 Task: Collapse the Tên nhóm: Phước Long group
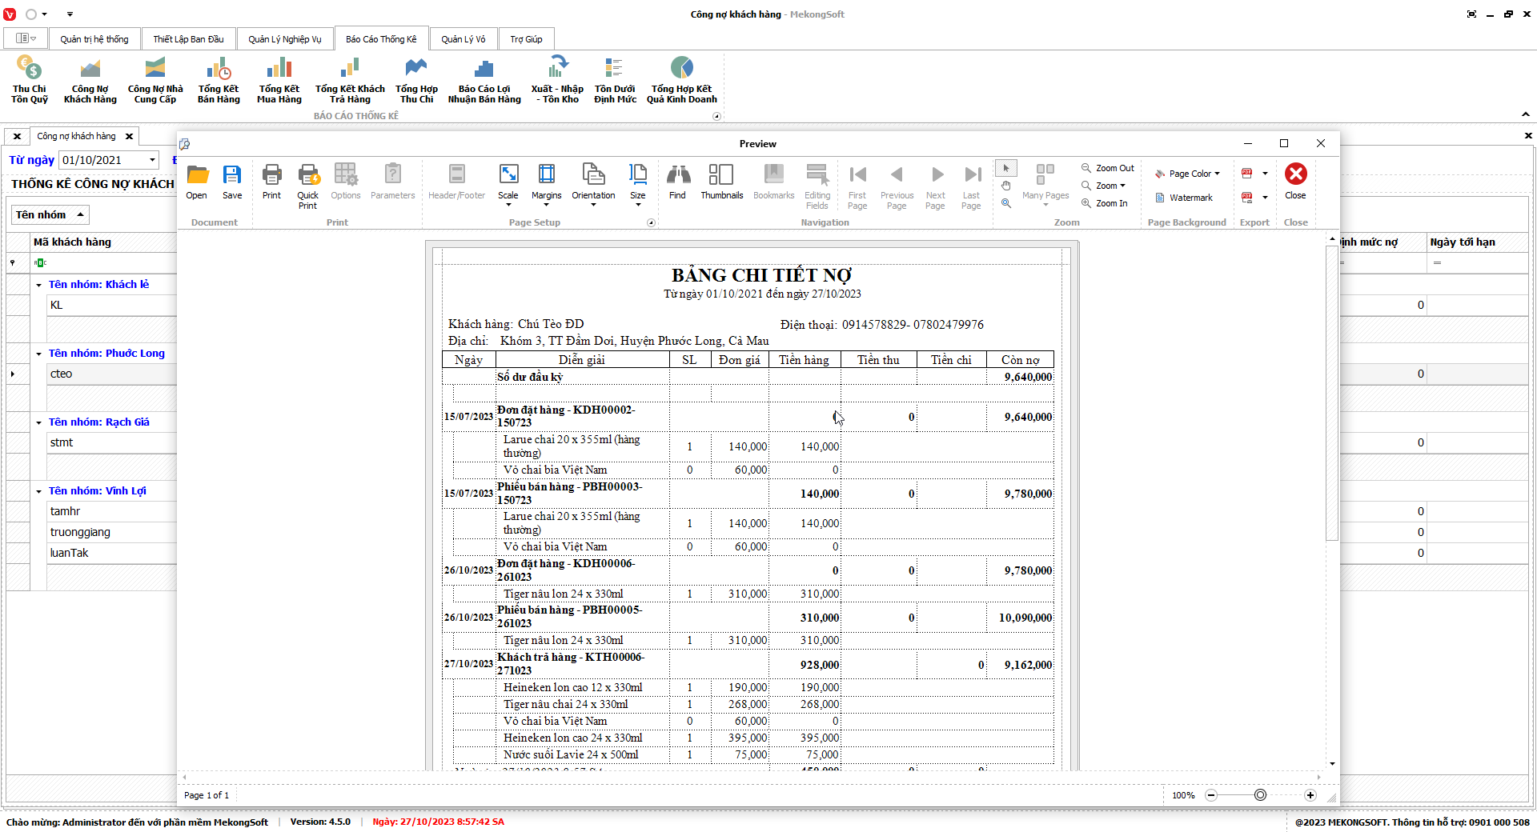pos(38,354)
